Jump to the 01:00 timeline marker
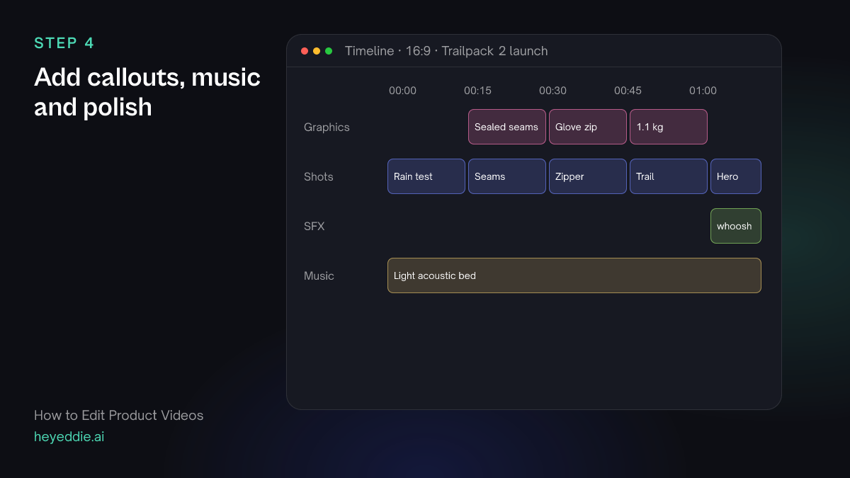The image size is (850, 478). pyautogui.click(x=703, y=91)
